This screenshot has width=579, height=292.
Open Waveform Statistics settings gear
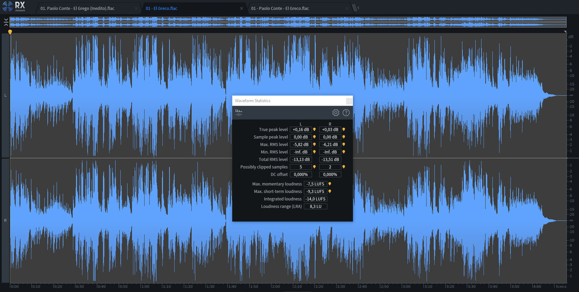(x=336, y=113)
